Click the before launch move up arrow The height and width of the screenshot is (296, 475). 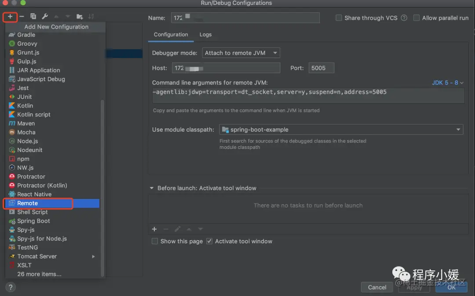(189, 229)
